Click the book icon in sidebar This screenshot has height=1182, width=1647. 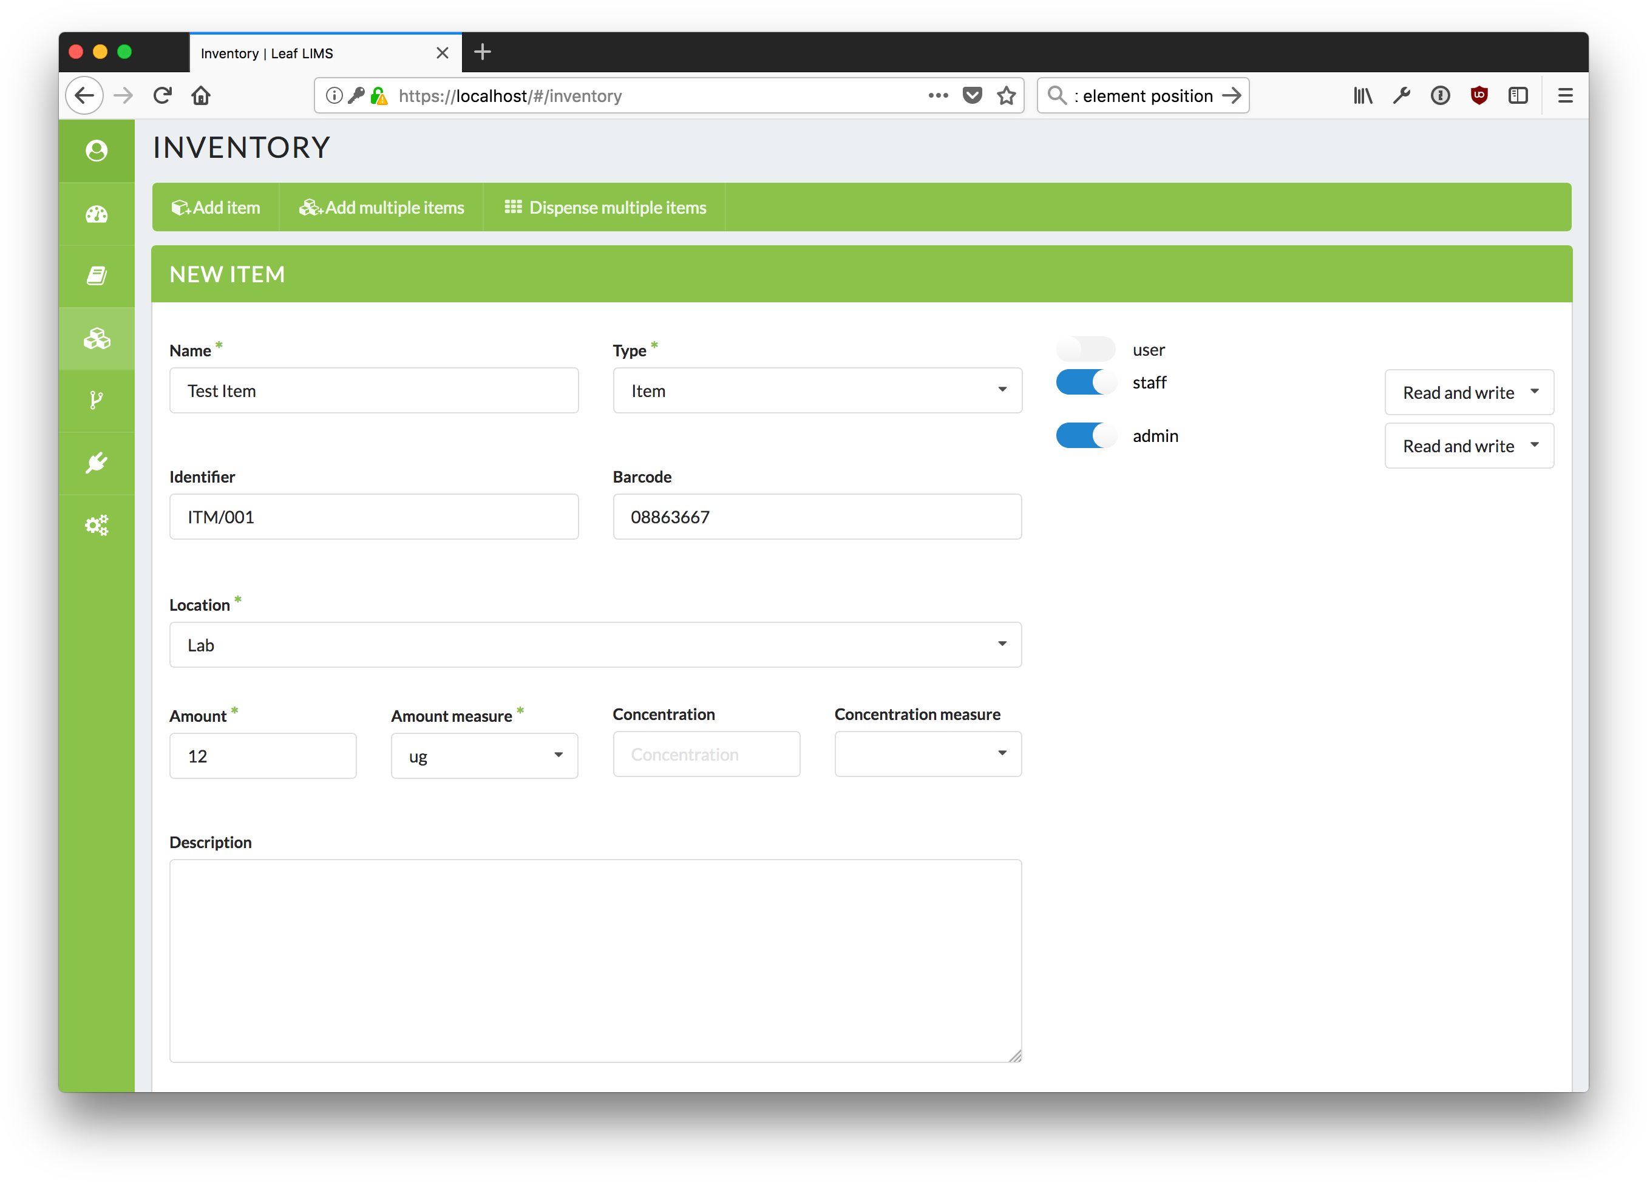[97, 276]
